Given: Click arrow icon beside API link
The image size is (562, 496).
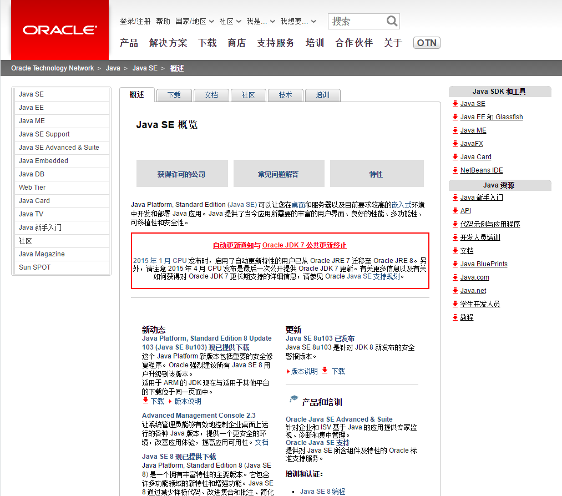Looking at the screenshot, I should (x=455, y=210).
